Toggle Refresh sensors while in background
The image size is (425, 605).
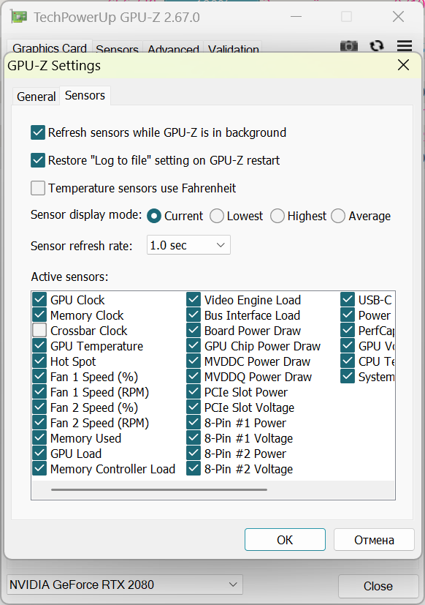pyautogui.click(x=38, y=132)
